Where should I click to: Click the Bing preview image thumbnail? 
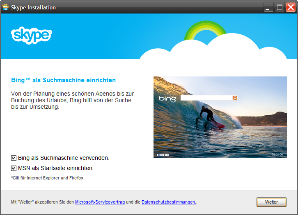point(220,117)
